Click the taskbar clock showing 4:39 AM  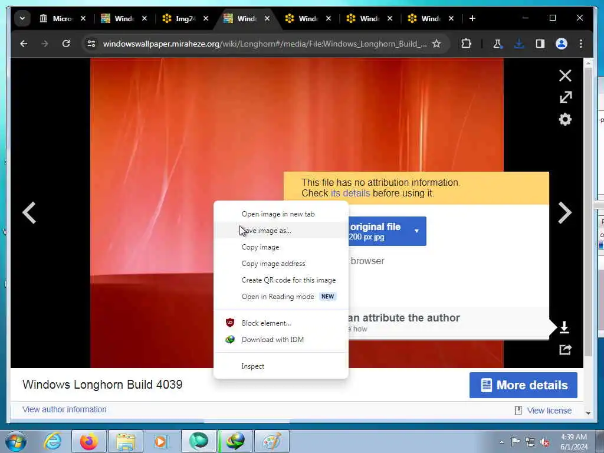[x=574, y=442]
